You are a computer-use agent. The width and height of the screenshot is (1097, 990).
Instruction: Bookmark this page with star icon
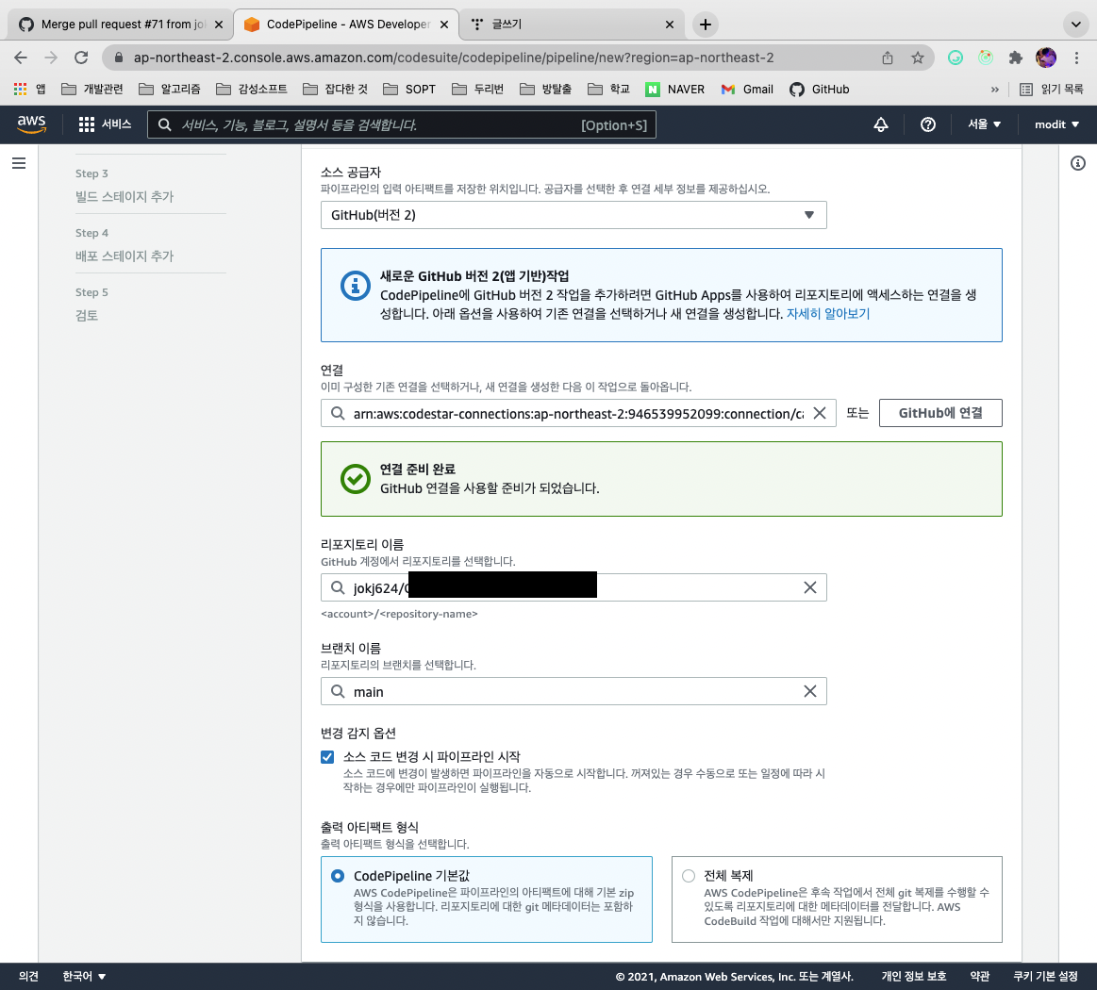pyautogui.click(x=917, y=58)
